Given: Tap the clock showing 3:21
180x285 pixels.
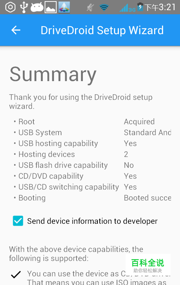Looking at the screenshot, I should [160, 7].
